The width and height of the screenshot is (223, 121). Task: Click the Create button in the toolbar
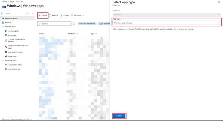43,15
